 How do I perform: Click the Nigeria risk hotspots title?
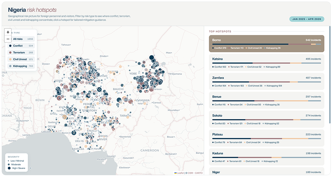32,10
